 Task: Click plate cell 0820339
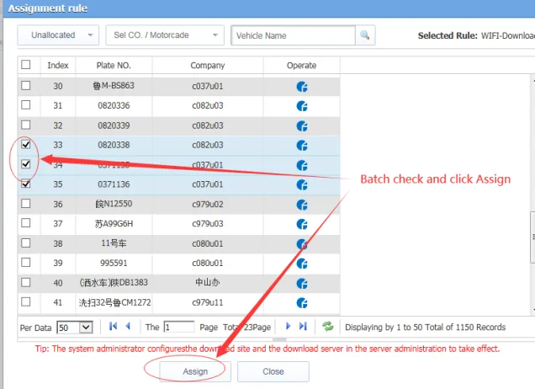(x=114, y=125)
